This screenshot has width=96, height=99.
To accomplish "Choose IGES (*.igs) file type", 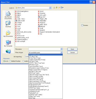I will click(46, 73).
